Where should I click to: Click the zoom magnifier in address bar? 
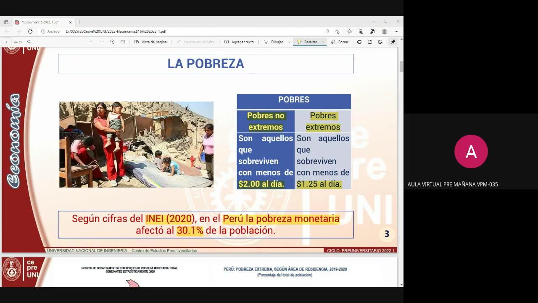click(x=327, y=32)
